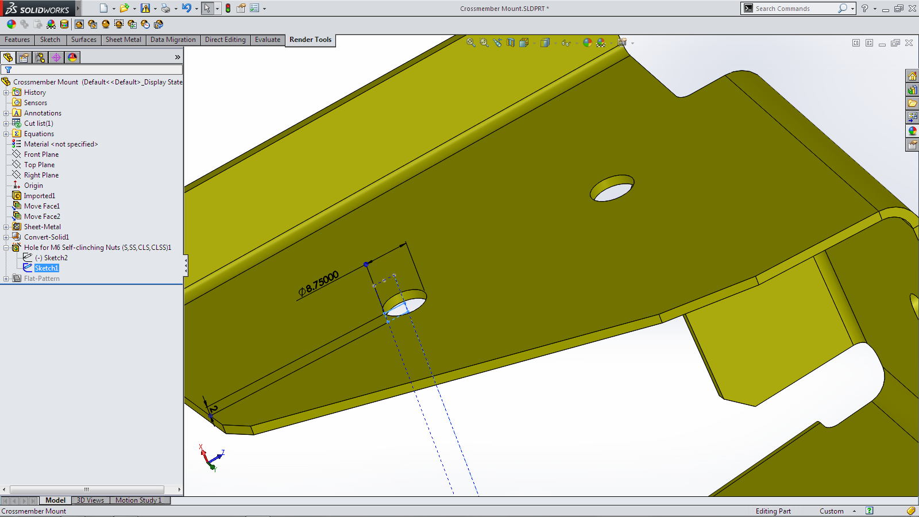Click the Print icon in toolbar
Screen dimensions: 919x517
click(165, 8)
